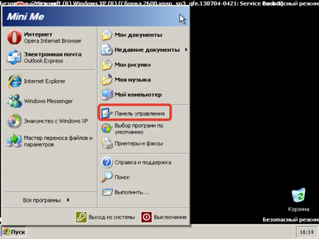Image resolution: width=319 pixels, height=239 pixels.
Task: Click Выход из системы button text
Action: (x=112, y=217)
